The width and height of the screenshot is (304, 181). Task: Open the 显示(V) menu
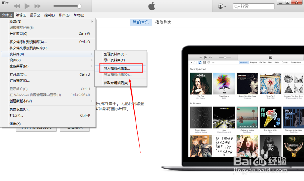click(35, 15)
